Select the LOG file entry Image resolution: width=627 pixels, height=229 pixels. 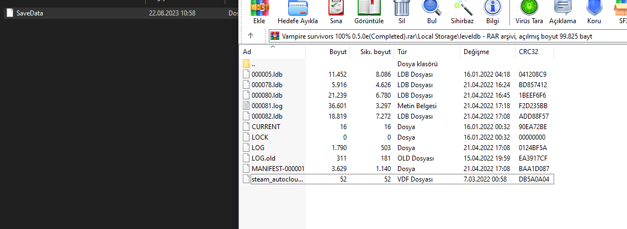(258, 148)
